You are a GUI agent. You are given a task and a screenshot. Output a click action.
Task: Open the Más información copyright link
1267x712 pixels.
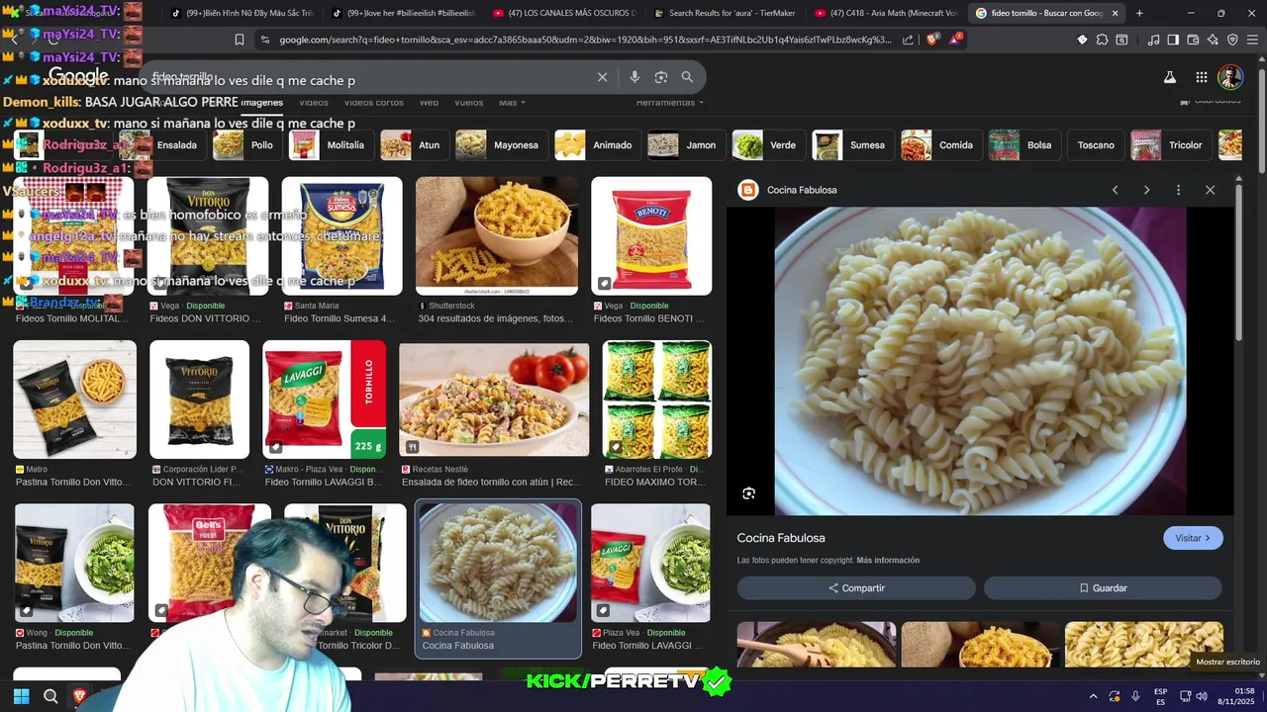click(x=888, y=560)
